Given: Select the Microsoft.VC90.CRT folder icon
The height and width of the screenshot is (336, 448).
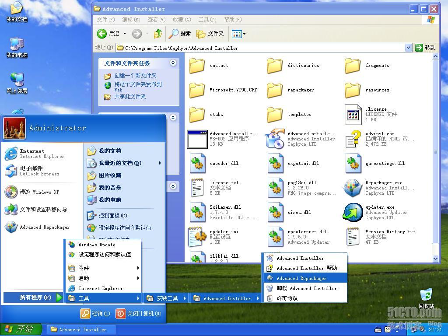Looking at the screenshot, I should pos(197,90).
